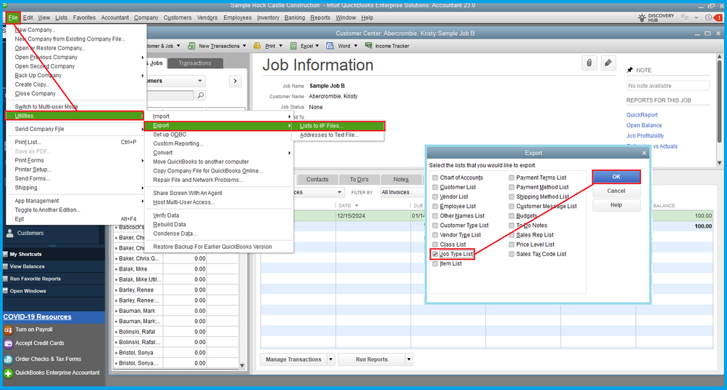Click the pin icon next to NOTE
The width and height of the screenshot is (727, 390).
pos(629,70)
